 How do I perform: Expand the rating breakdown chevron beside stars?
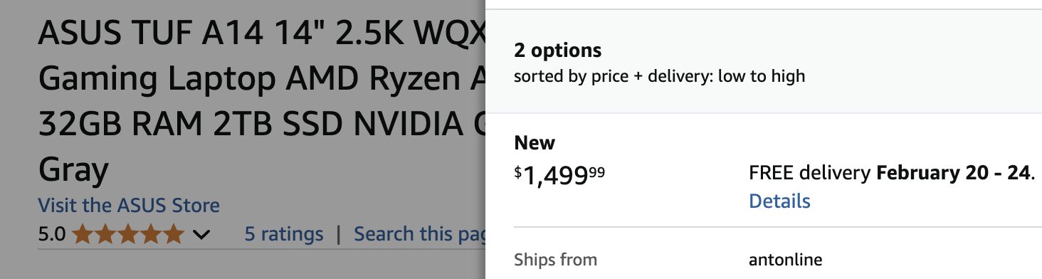pos(201,235)
